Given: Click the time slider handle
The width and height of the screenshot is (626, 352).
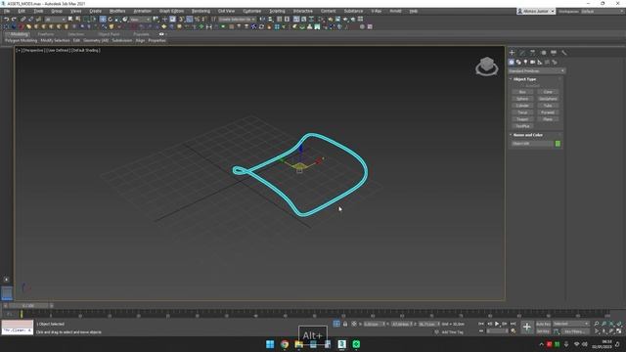Looking at the screenshot, I should (28, 306).
